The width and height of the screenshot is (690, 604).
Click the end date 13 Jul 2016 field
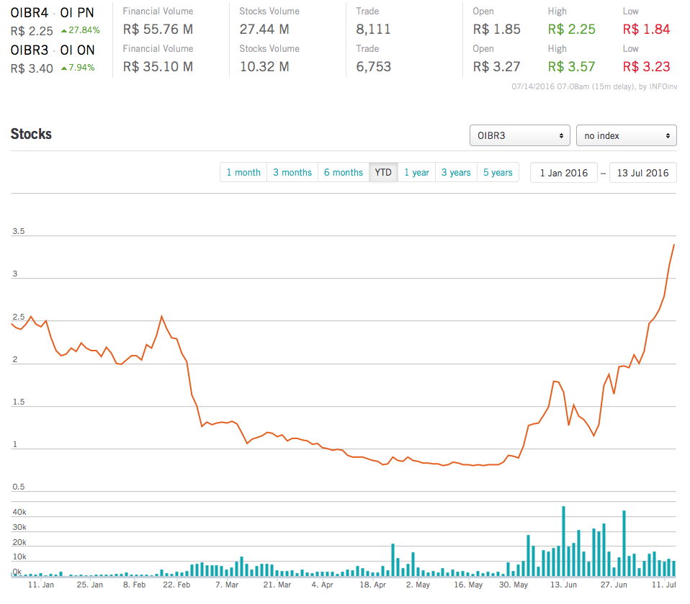pyautogui.click(x=642, y=173)
